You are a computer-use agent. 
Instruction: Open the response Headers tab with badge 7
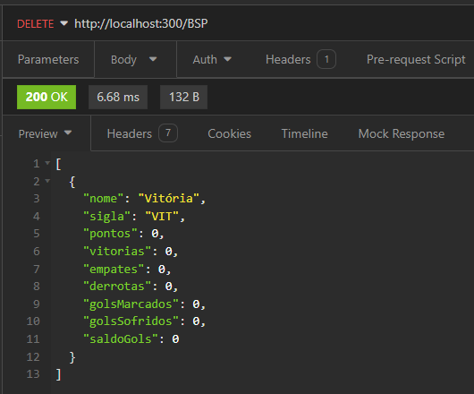coord(142,133)
